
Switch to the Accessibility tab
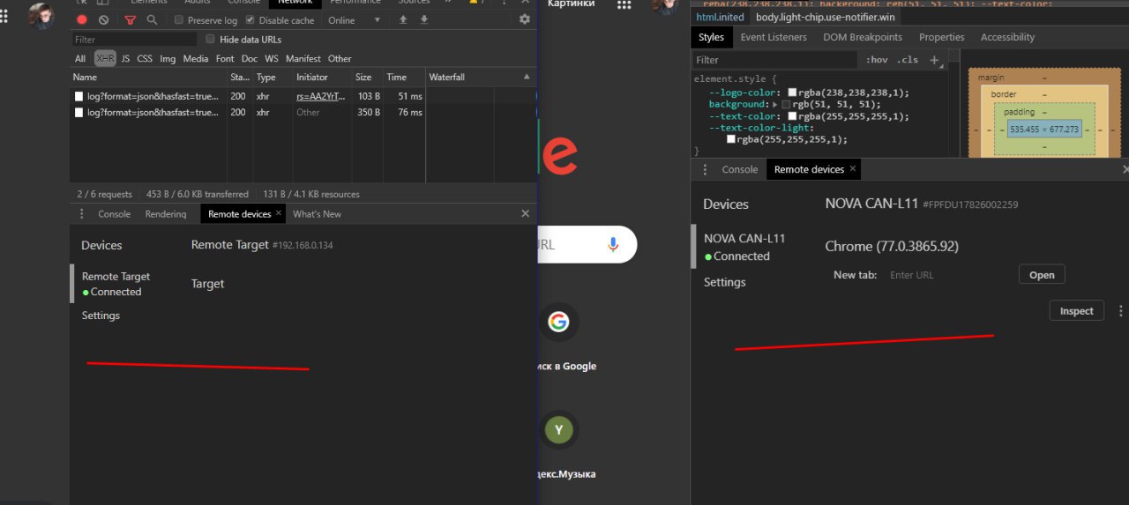(1007, 37)
